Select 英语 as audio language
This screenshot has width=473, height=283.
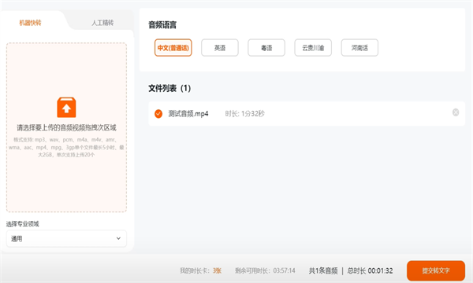(x=220, y=47)
